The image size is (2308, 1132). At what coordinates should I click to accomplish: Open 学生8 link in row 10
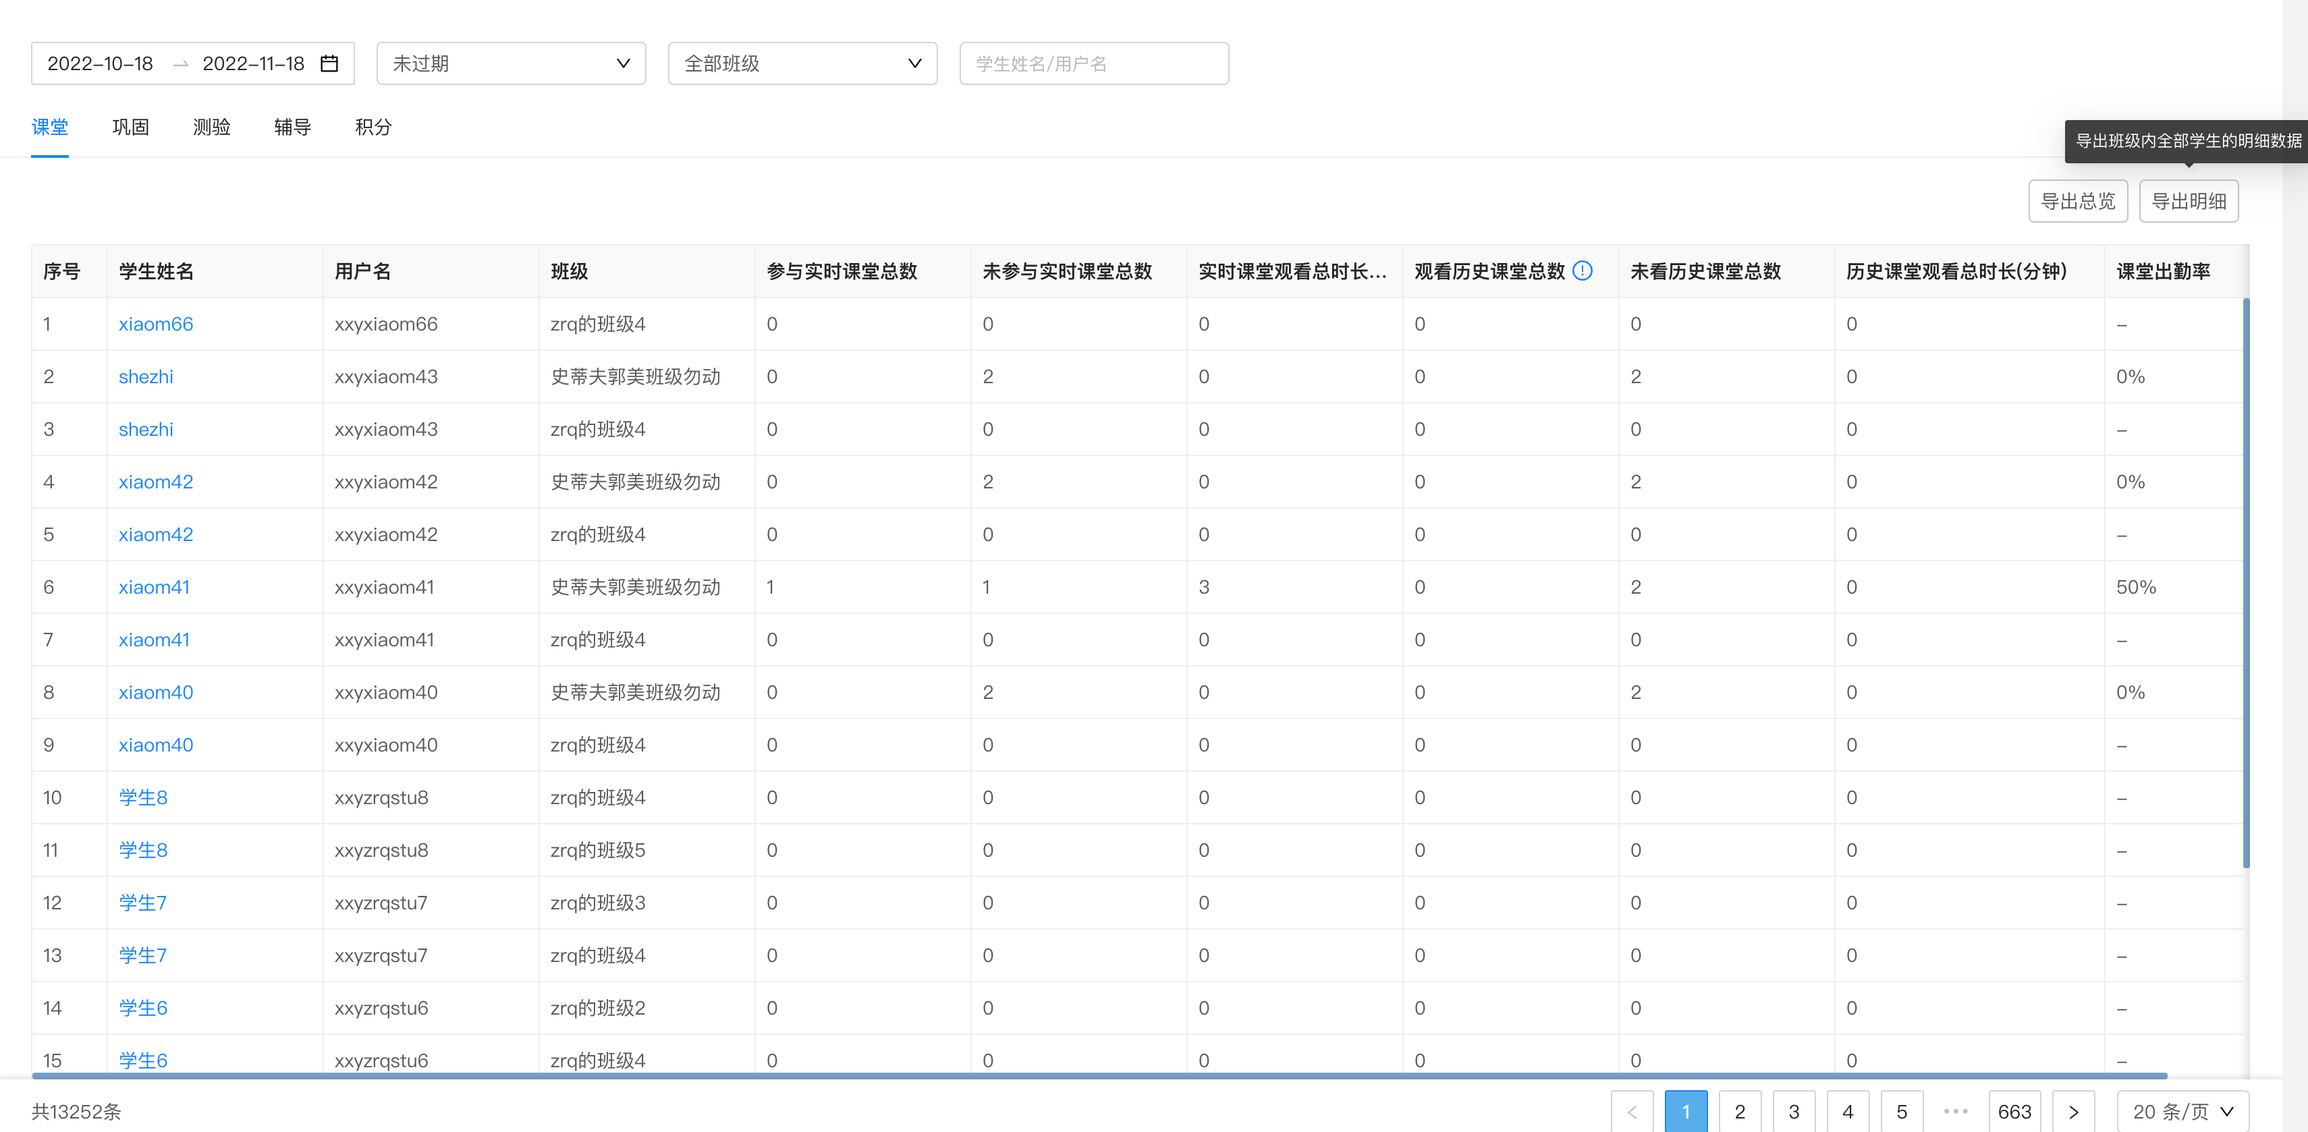[143, 798]
